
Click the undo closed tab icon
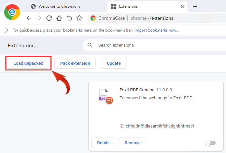[x=69, y=18]
